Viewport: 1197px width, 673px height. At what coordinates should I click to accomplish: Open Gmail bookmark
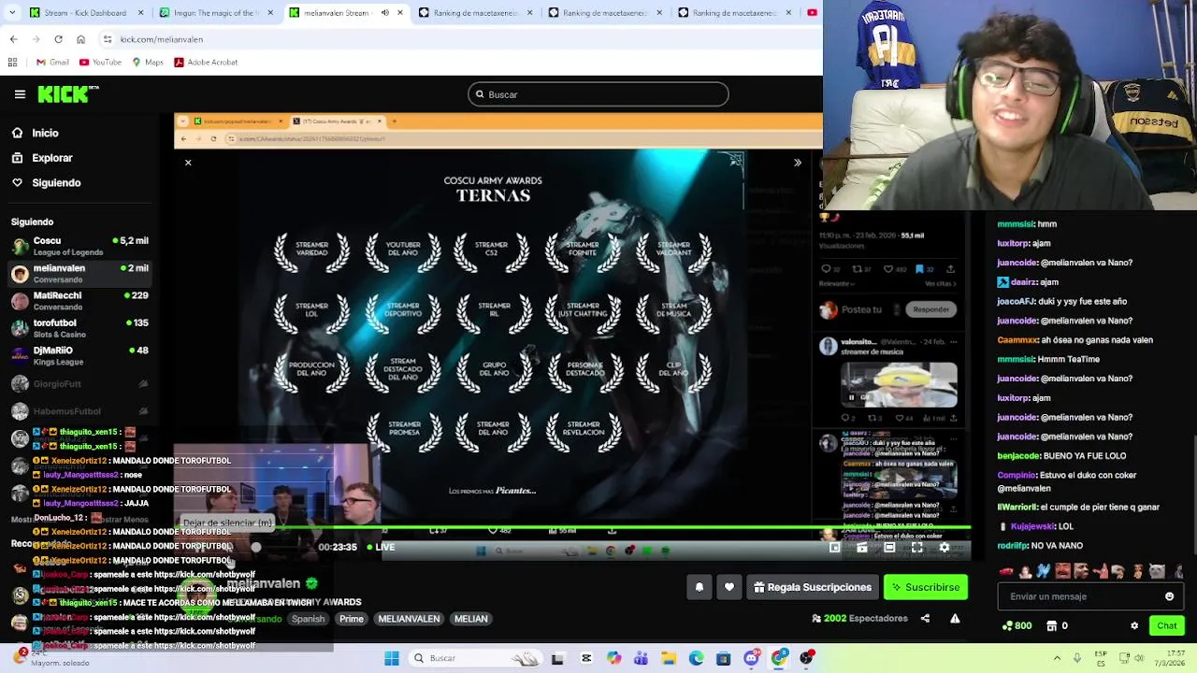tap(52, 63)
